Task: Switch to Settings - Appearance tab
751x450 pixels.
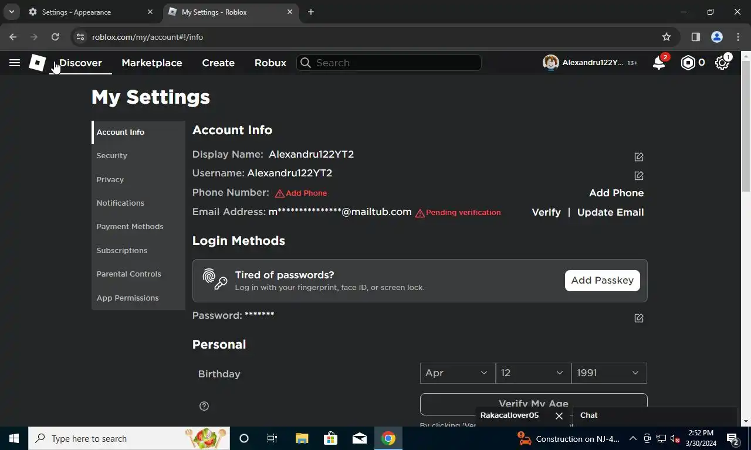Action: 91,12
